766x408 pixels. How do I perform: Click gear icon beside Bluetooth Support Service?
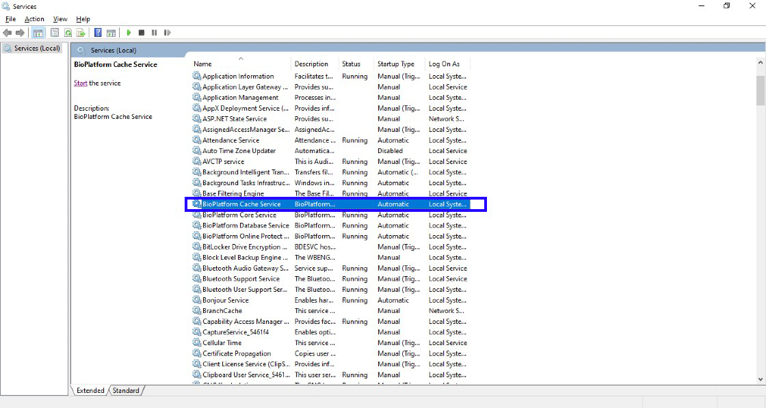coord(196,279)
